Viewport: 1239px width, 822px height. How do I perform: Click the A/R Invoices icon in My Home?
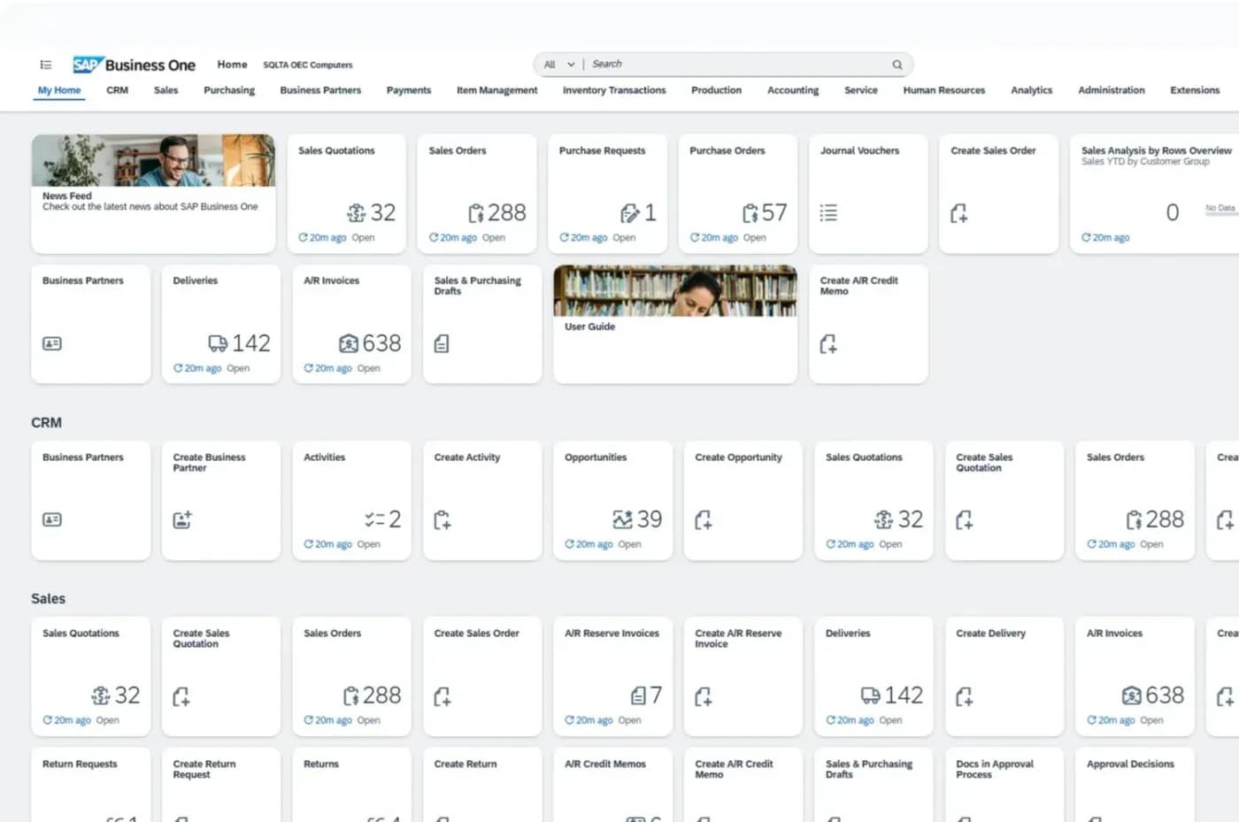(349, 343)
